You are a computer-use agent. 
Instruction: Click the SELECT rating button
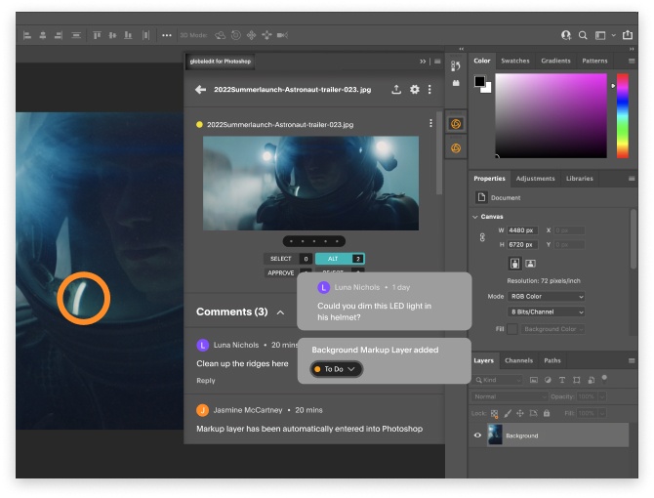(x=288, y=259)
